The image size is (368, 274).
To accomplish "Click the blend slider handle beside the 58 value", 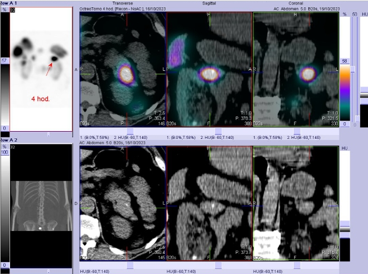I will point(352,69).
